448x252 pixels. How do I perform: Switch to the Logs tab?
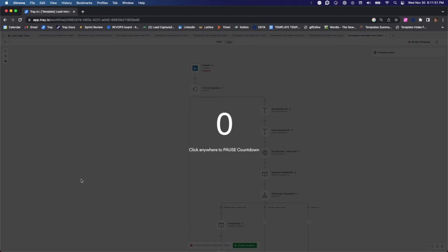(229, 42)
